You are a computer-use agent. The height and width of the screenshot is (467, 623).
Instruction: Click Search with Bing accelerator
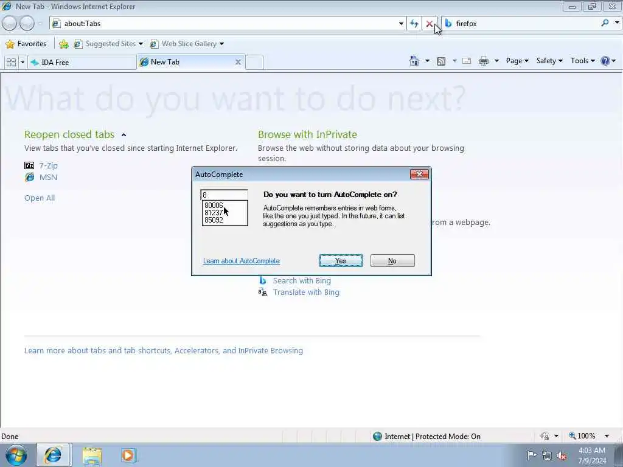(x=302, y=281)
